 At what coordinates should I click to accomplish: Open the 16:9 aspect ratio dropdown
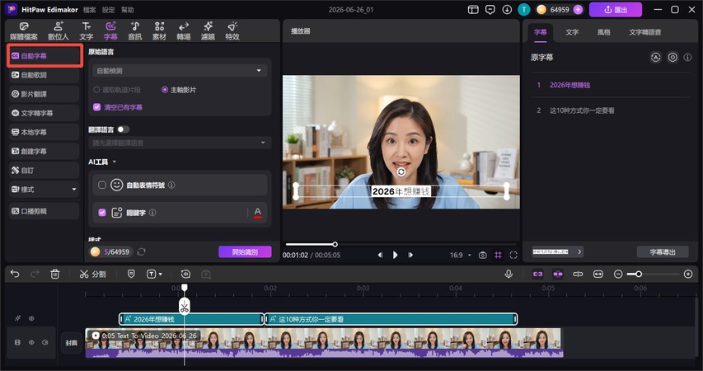pos(461,255)
